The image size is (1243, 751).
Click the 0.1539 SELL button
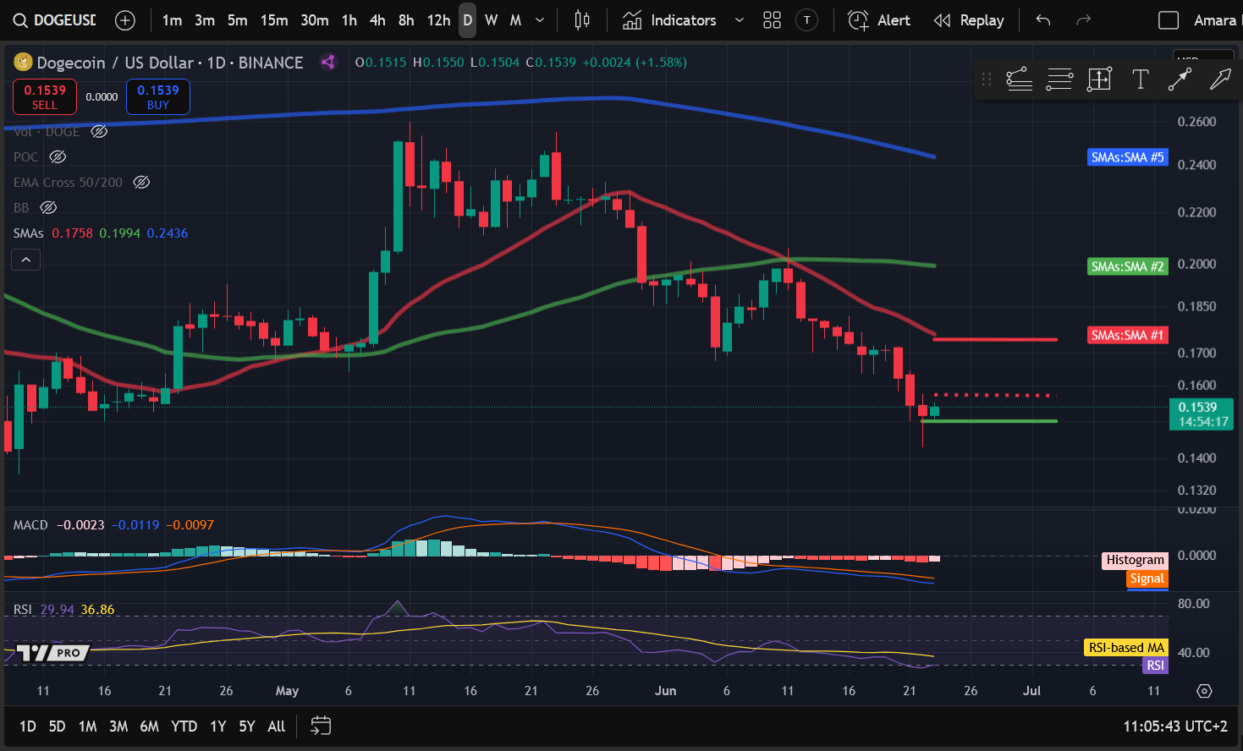pos(45,97)
